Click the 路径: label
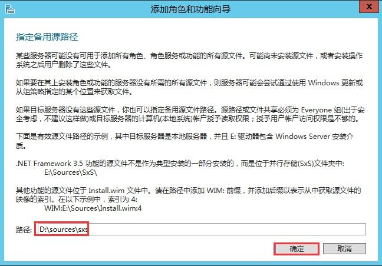 (x=24, y=230)
